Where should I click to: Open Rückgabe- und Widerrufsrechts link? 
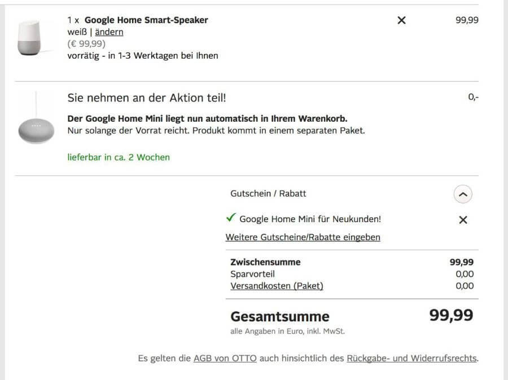(x=411, y=358)
